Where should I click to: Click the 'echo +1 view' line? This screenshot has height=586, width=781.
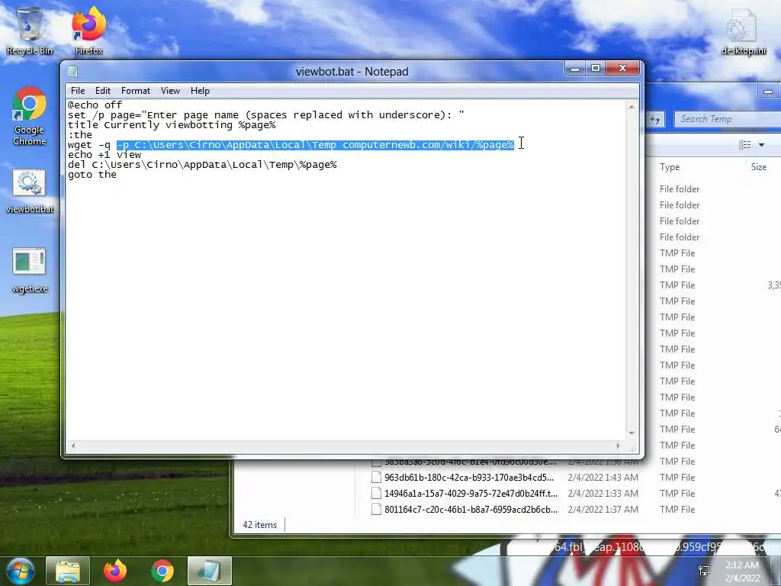click(104, 155)
